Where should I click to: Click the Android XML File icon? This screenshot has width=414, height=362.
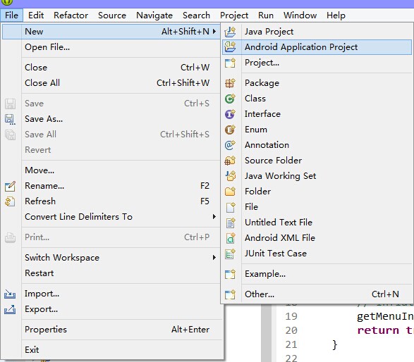point(230,238)
